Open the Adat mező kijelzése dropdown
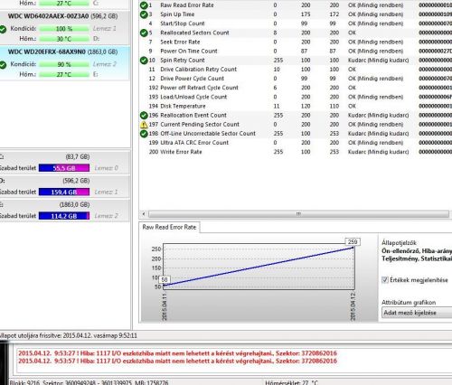Viewport: 452px width, 385px height. 417,313
